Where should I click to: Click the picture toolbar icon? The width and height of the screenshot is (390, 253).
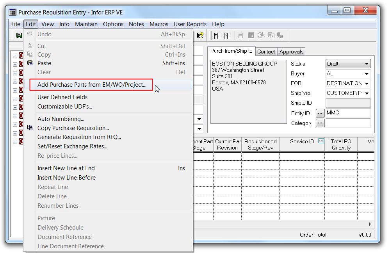click(251, 36)
